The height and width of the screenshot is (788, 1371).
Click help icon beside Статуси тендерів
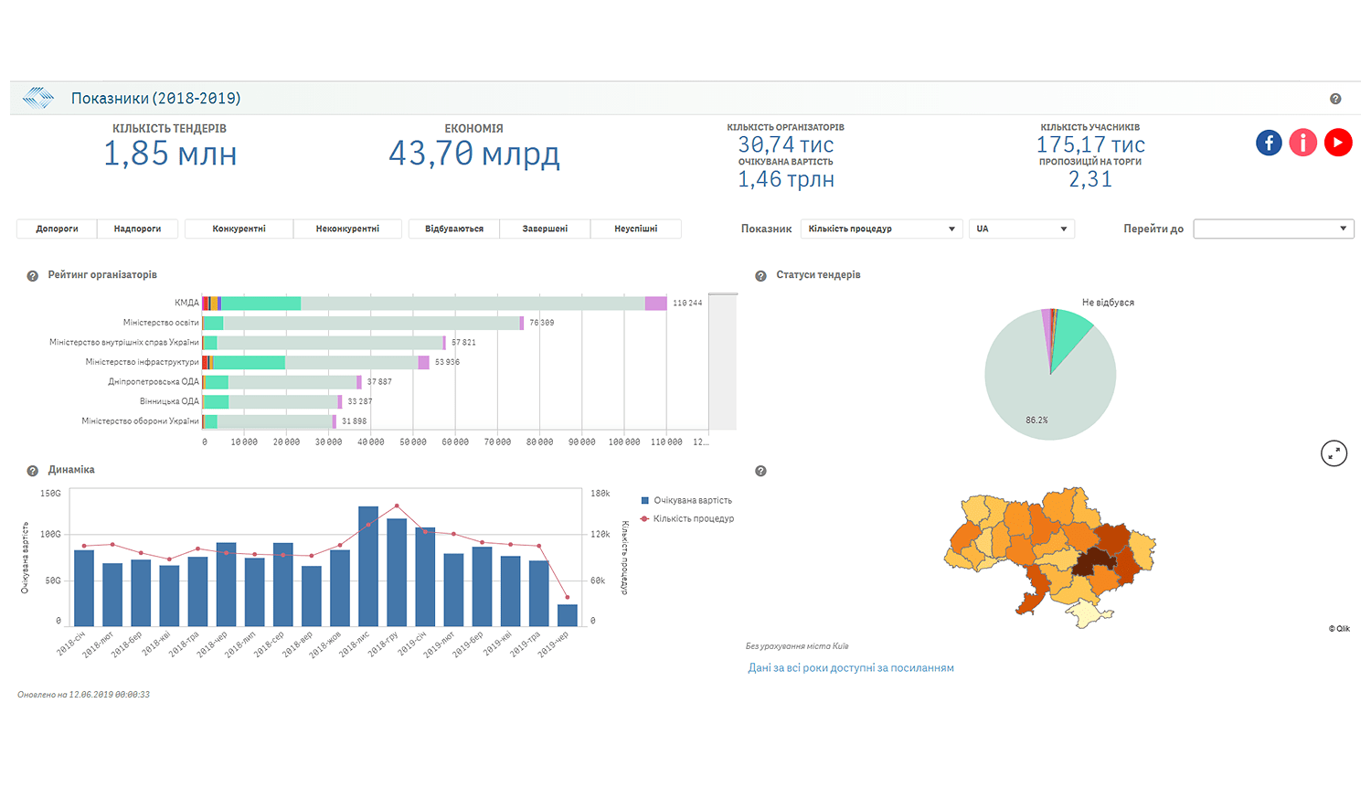760,276
